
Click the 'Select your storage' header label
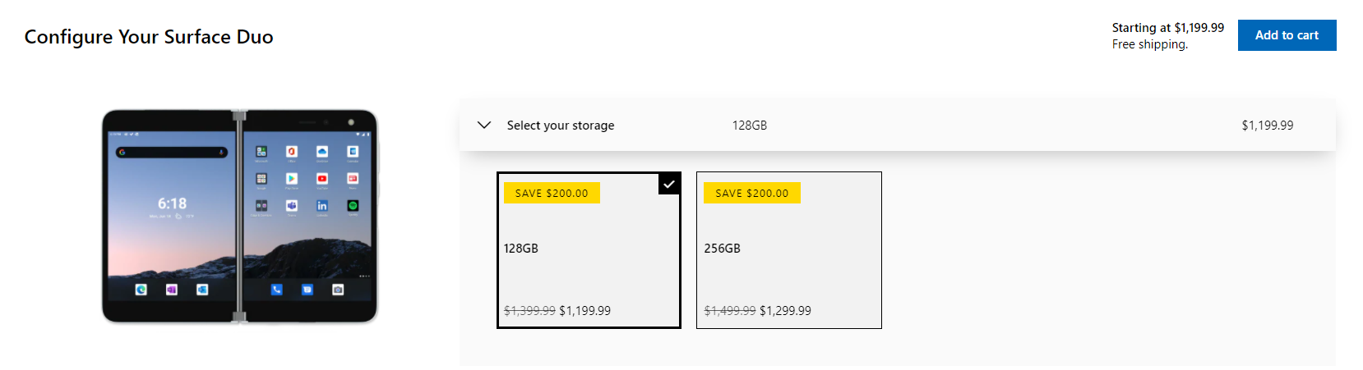click(x=561, y=126)
